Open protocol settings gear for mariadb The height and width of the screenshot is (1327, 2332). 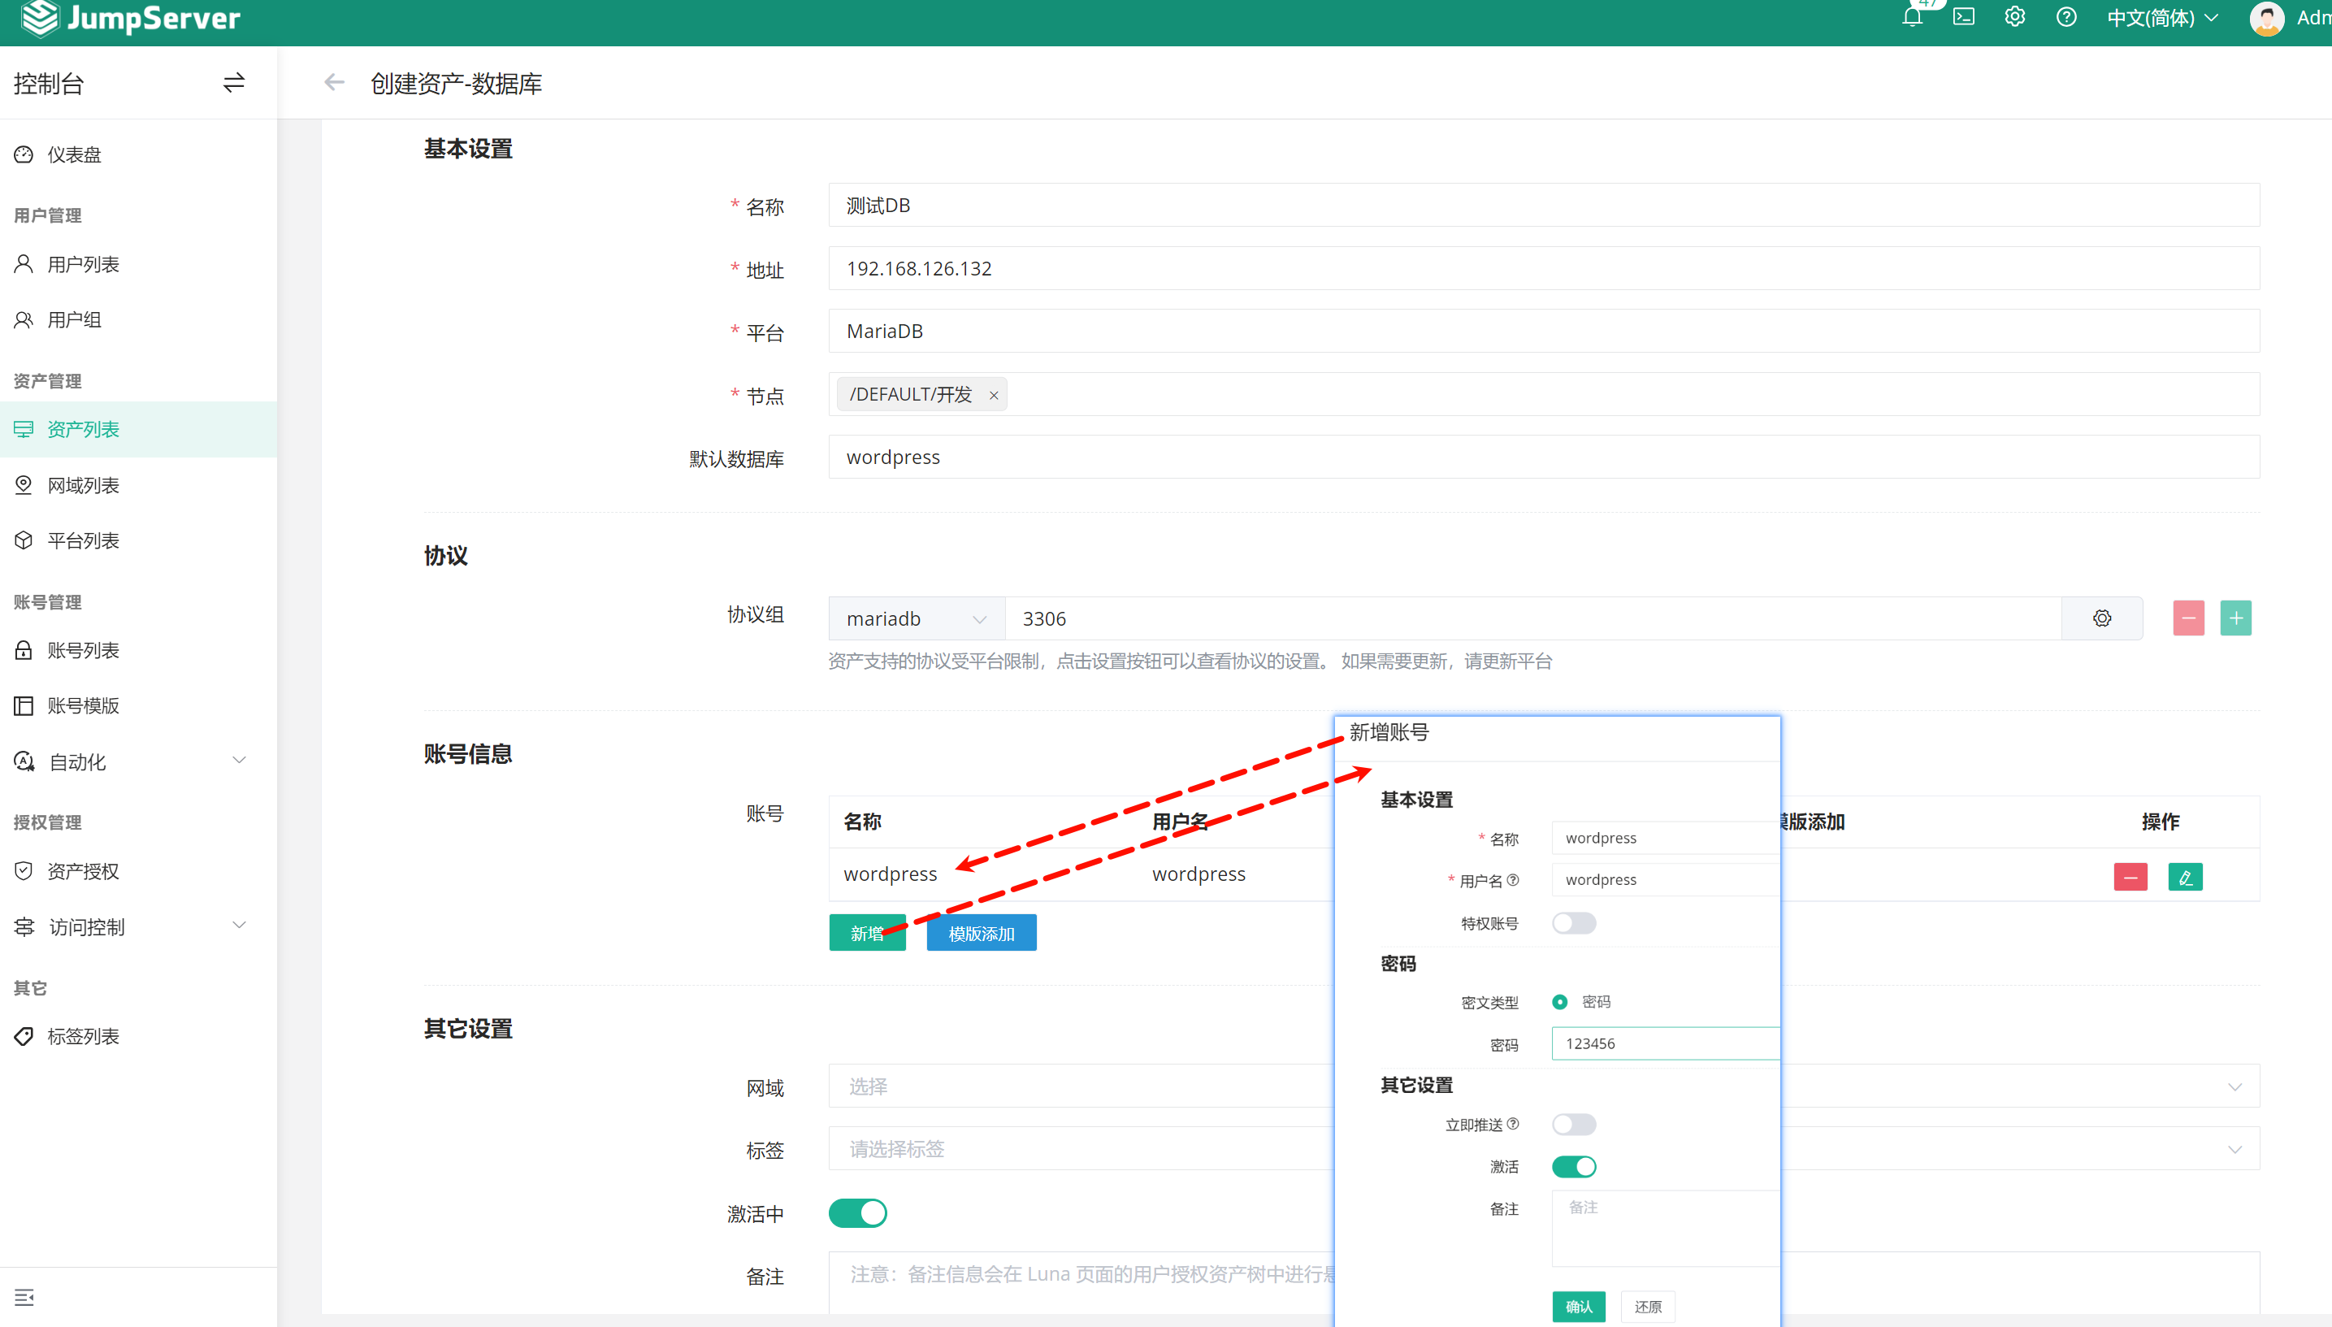point(2101,618)
